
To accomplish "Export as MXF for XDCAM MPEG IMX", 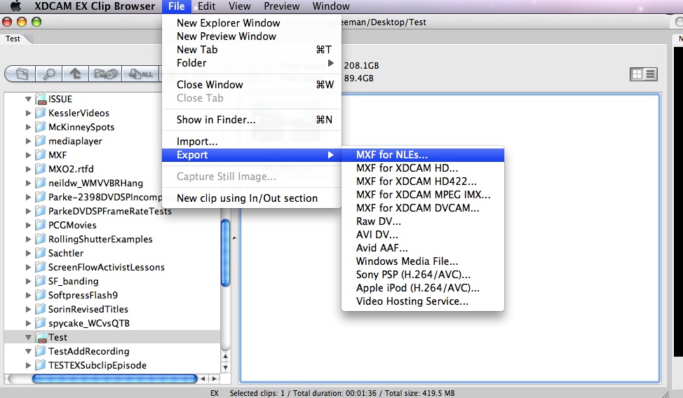I will pos(423,195).
